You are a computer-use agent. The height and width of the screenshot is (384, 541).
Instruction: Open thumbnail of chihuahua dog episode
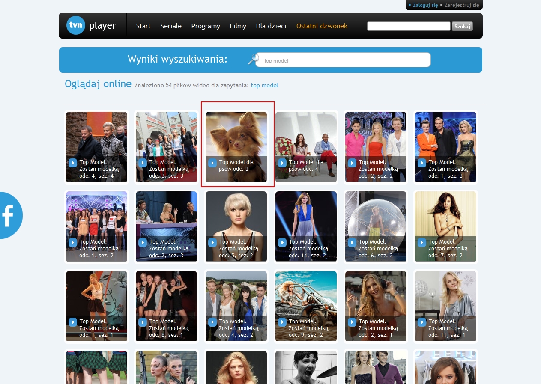(236, 146)
